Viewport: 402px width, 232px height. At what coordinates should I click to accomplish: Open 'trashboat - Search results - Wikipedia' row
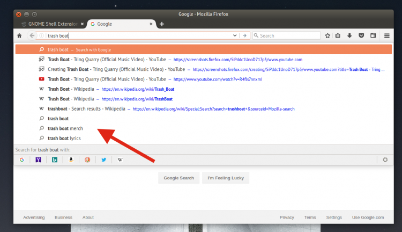pos(204,108)
